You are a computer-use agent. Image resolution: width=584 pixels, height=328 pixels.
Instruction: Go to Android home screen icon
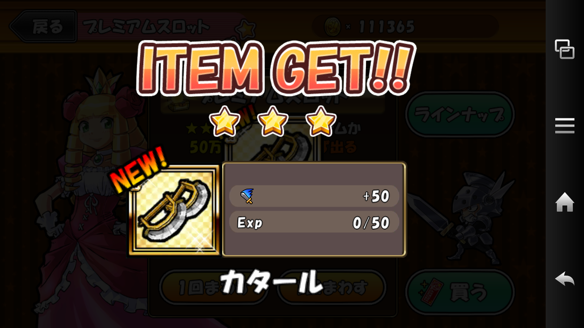564,202
